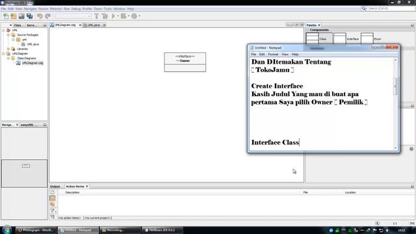Click the Debug Project toolbar icon

pos(123,16)
